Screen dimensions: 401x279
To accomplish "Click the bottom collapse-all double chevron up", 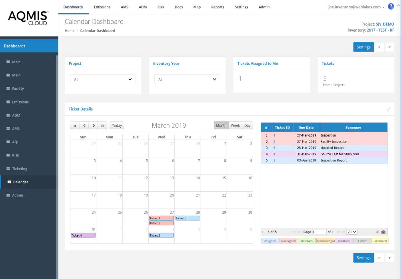I will tap(379, 258).
